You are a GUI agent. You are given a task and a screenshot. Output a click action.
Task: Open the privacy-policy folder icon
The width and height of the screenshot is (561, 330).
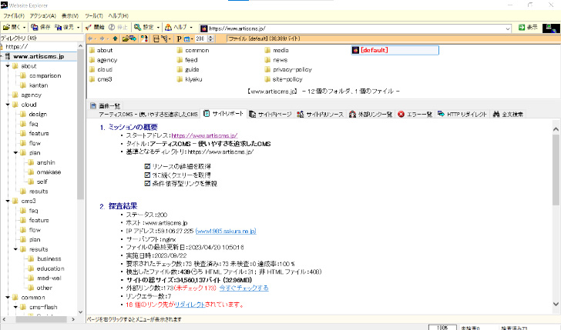[x=267, y=70]
